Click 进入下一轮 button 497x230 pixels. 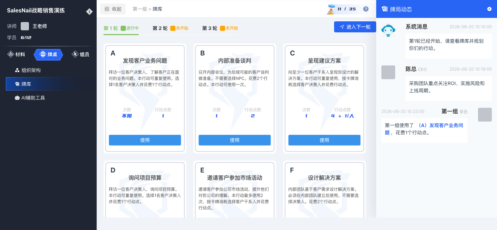355,27
